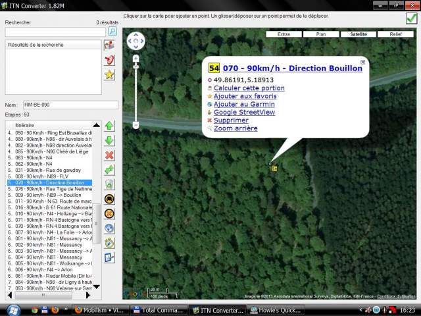Open the Extras map menu

tap(284, 34)
